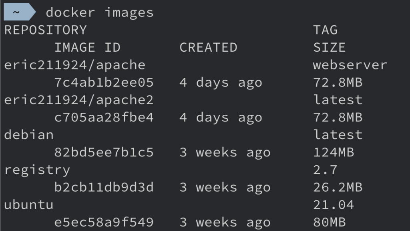Select the eric211924/apache repository name

click(74, 65)
